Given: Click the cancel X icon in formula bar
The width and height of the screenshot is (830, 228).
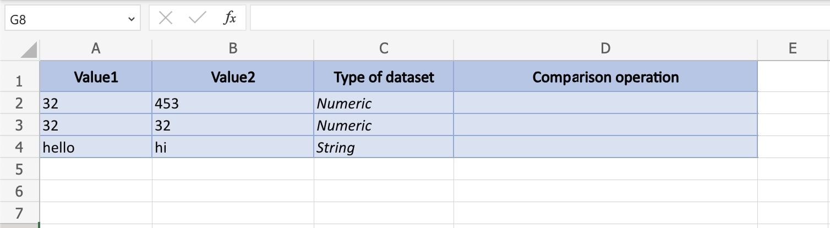Looking at the screenshot, I should 165,19.
